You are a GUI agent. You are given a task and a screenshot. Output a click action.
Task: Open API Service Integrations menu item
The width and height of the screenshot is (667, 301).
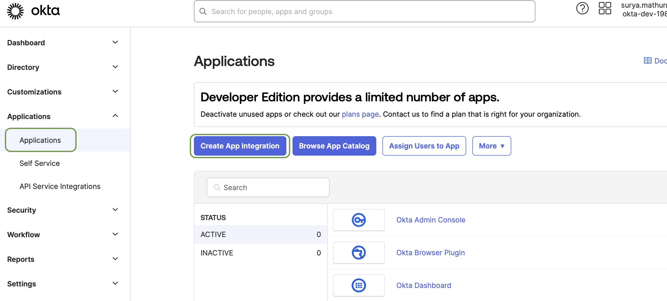point(60,186)
